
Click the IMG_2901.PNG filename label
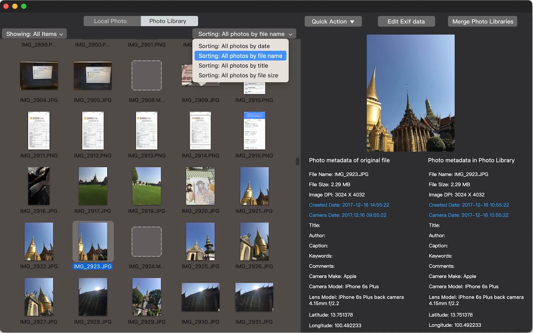coord(147,45)
